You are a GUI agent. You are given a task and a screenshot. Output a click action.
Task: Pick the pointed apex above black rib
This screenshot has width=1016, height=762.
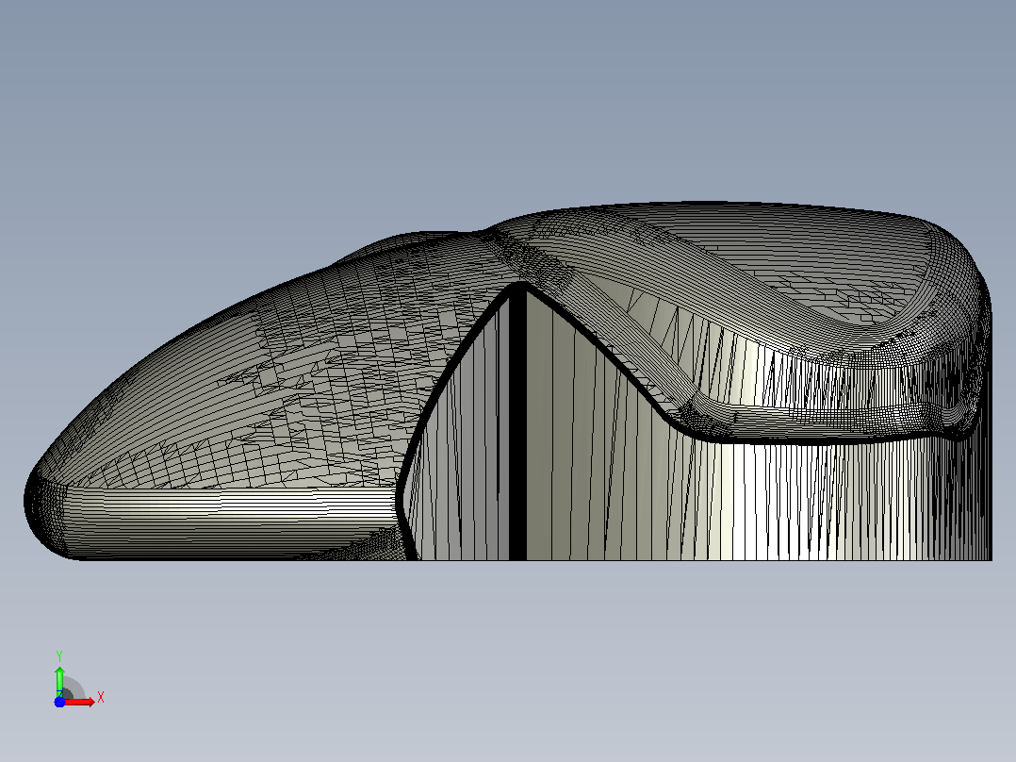519,285
